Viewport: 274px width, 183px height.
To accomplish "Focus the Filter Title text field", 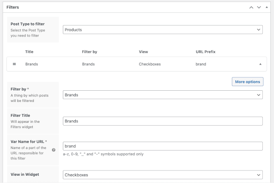I will click(x=163, y=121).
